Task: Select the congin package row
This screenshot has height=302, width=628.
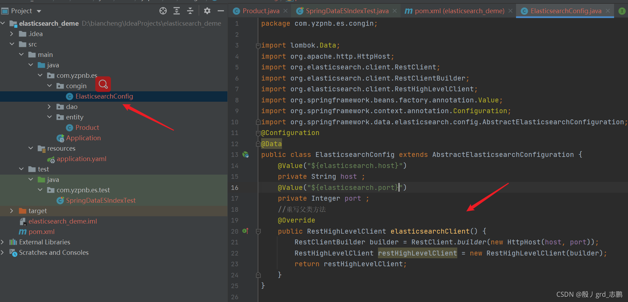Action: (114, 86)
